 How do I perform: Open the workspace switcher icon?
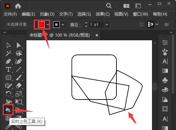coord(138,6)
